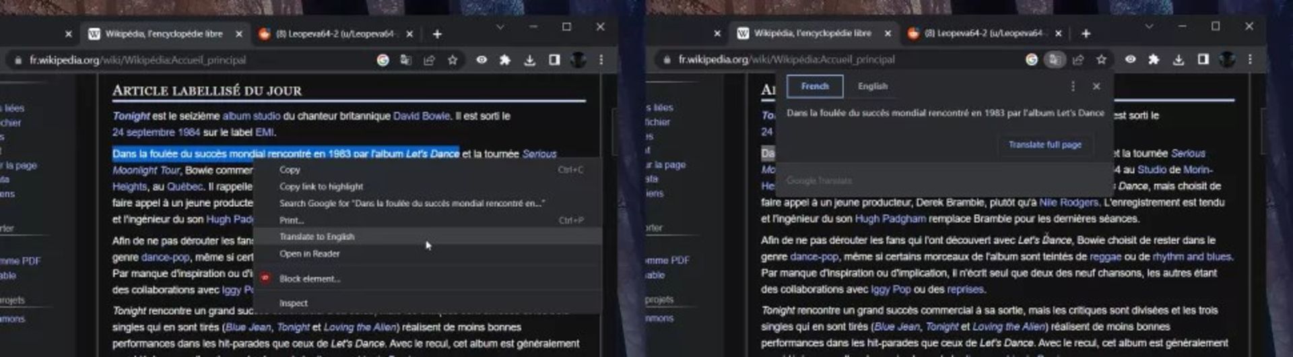
Task: Click the Google lens icon in right window's address bar
Action: pyautogui.click(x=1031, y=59)
